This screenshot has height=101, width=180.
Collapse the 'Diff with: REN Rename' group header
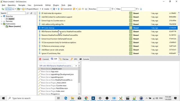pyautogui.click(x=76, y=66)
